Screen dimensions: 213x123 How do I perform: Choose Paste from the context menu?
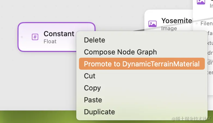tap(93, 100)
